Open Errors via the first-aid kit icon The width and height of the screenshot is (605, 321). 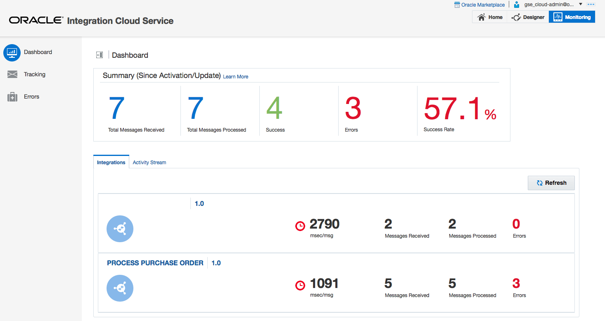click(x=12, y=97)
